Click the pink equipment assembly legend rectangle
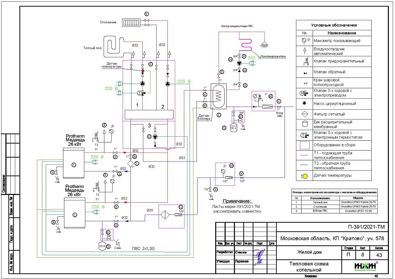This screenshot has height=279, width=395. [x=304, y=145]
